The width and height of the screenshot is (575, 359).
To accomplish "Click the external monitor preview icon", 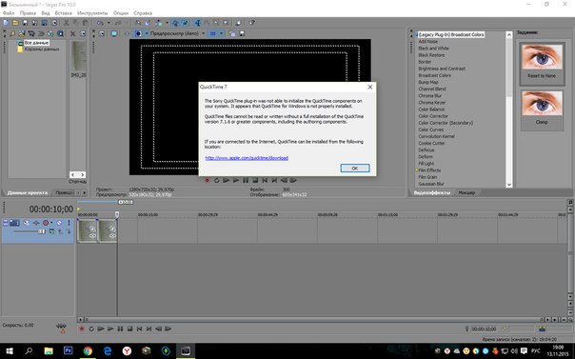I will (114, 33).
